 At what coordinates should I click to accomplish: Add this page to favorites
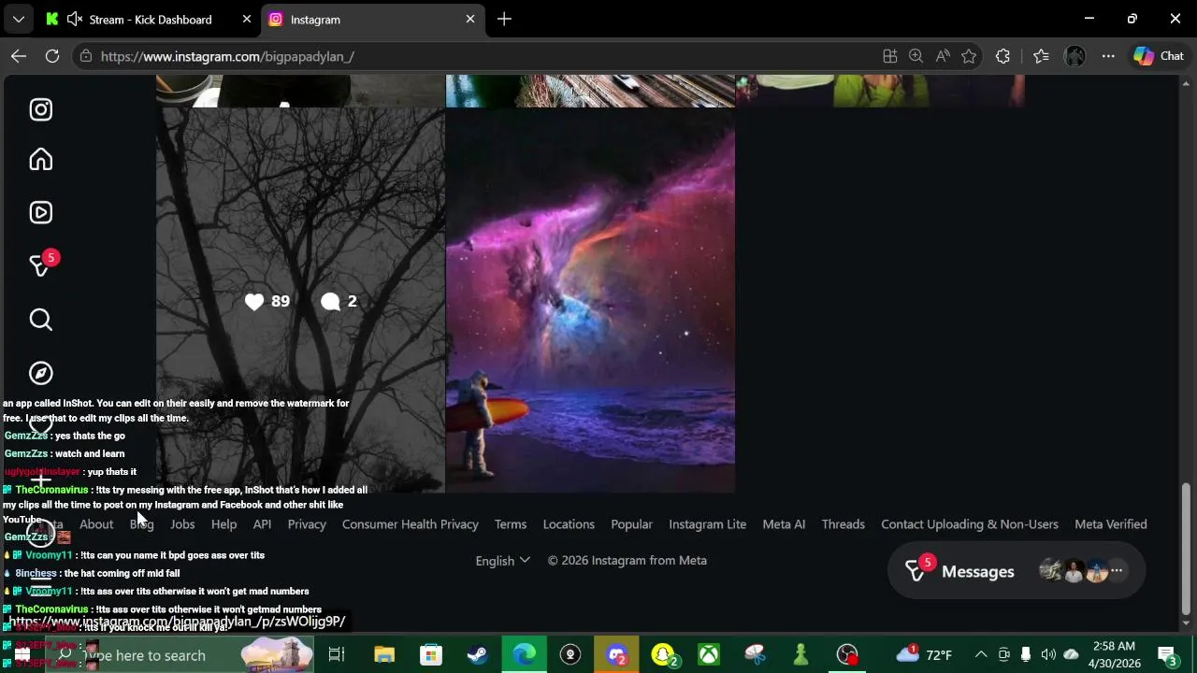969,56
